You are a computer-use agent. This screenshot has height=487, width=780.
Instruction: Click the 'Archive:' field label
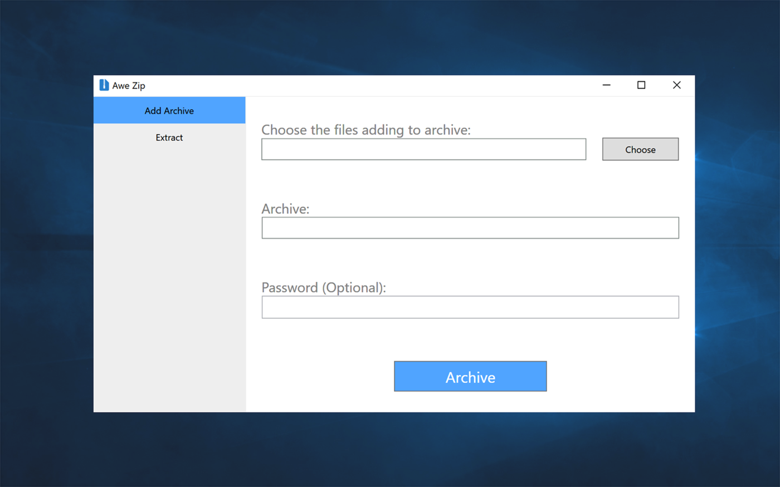coord(285,209)
